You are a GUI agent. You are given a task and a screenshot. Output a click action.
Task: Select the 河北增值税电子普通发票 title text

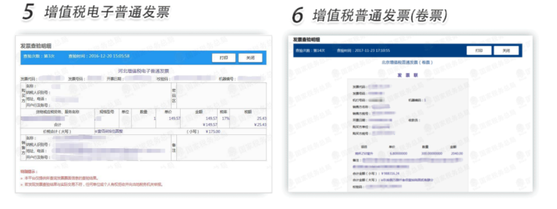coord(143,71)
